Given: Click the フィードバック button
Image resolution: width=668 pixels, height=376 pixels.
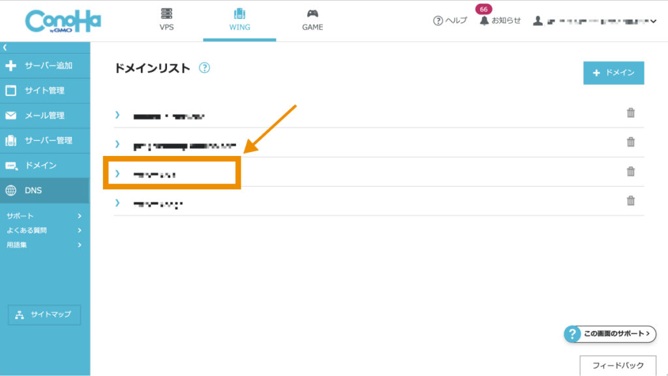Looking at the screenshot, I should [618, 366].
